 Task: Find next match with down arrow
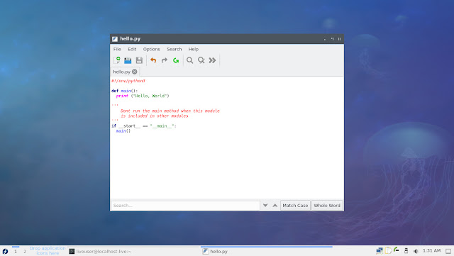265,206
